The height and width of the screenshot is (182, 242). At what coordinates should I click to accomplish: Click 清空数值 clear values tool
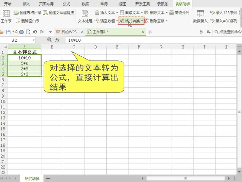point(105,21)
